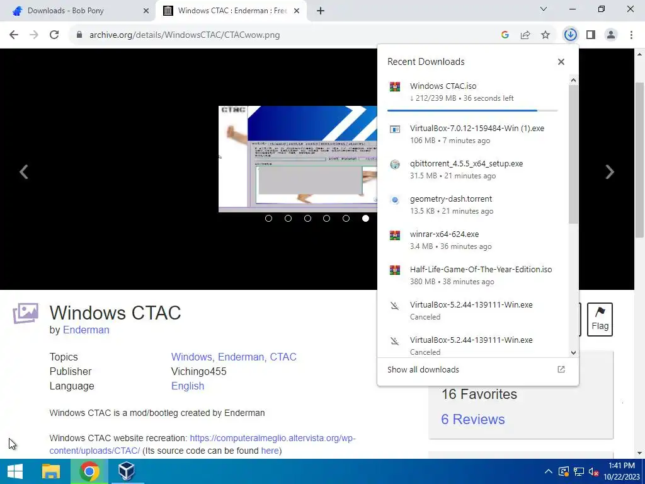This screenshot has height=484, width=645.
Task: Show the previous image in the carousel
Action: pos(24,171)
